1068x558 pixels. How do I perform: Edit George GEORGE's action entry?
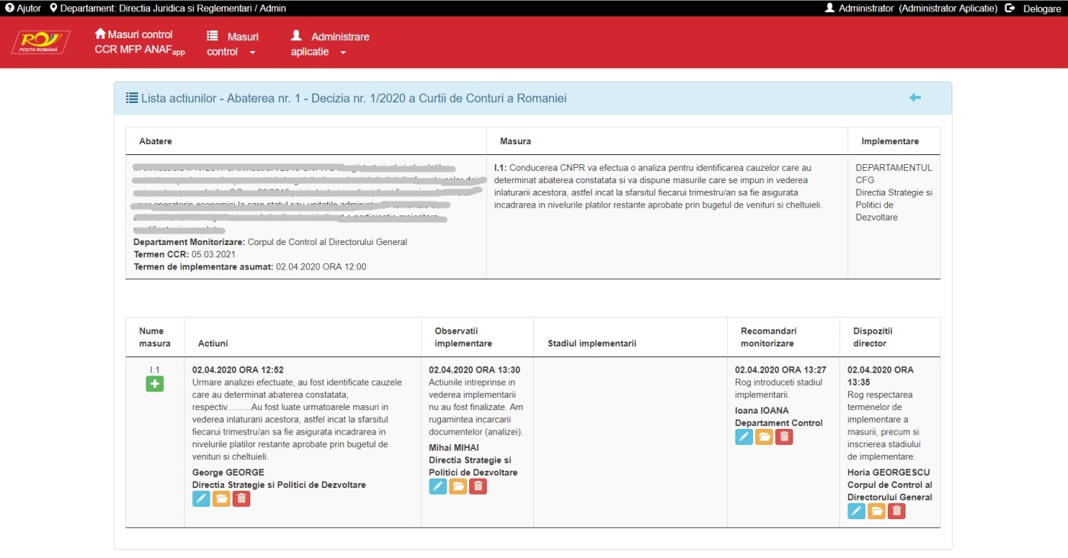click(201, 498)
